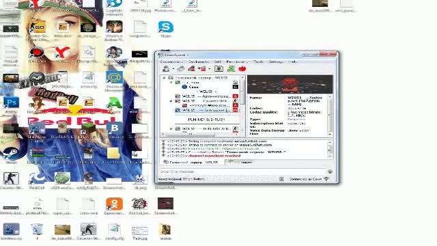Click 'channel maxclient reached' error message
The height and width of the screenshot is (246, 437).
coord(214,156)
